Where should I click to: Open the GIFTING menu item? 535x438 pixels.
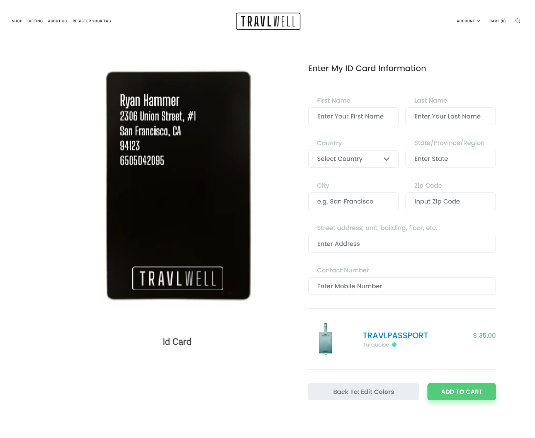pos(35,21)
